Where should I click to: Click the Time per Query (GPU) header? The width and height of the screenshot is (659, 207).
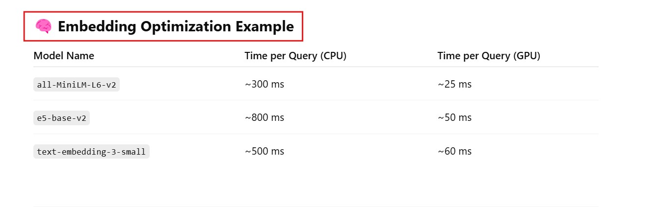[x=488, y=56]
